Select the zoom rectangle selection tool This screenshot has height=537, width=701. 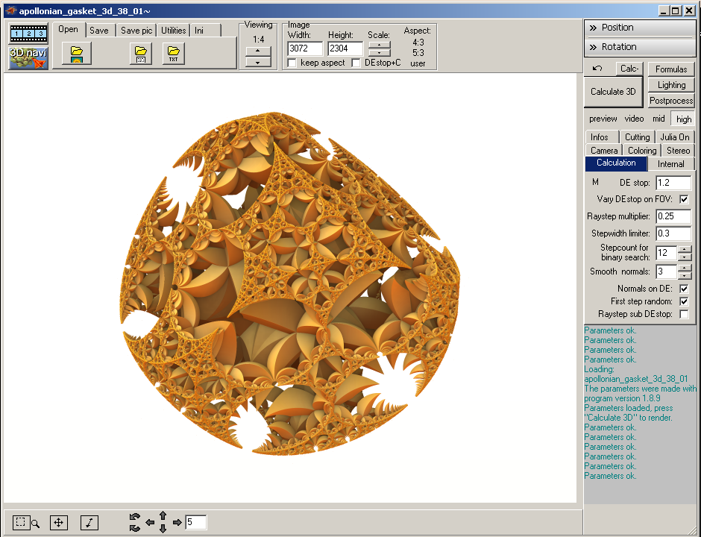pos(22,523)
